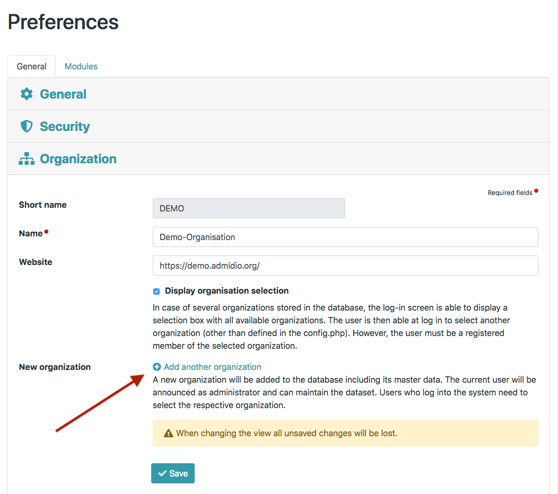Screen dimensions: 558x494
Task: Click the greyed Short name DEMO field
Action: click(249, 208)
